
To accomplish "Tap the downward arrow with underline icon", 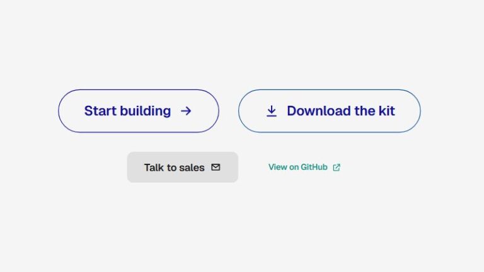I will click(272, 111).
